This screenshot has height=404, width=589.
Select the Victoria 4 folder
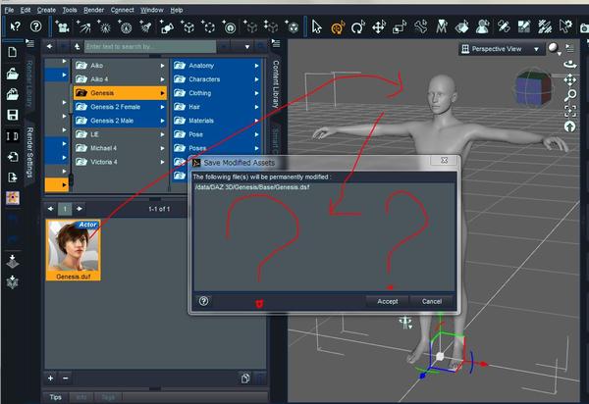pos(120,162)
